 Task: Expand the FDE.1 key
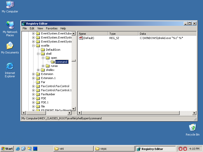tap(33, 102)
